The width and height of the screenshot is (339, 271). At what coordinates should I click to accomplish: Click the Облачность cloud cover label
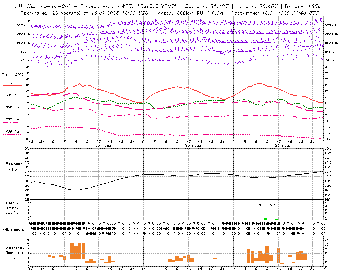[14, 229]
